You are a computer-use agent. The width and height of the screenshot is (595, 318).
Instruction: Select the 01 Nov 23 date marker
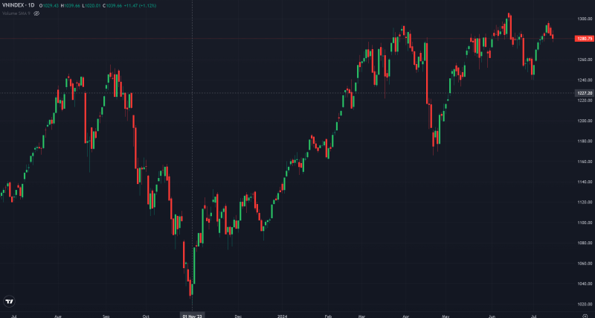(193, 316)
